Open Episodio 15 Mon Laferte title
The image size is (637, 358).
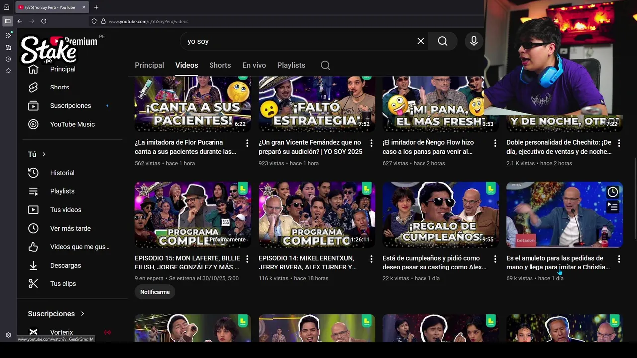click(x=188, y=263)
